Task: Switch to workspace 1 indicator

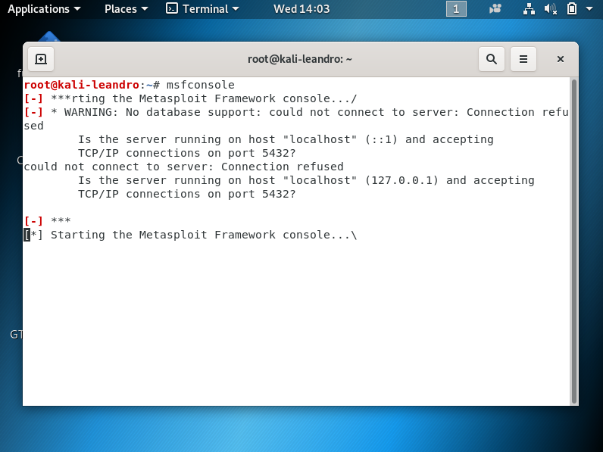Action: click(x=456, y=9)
